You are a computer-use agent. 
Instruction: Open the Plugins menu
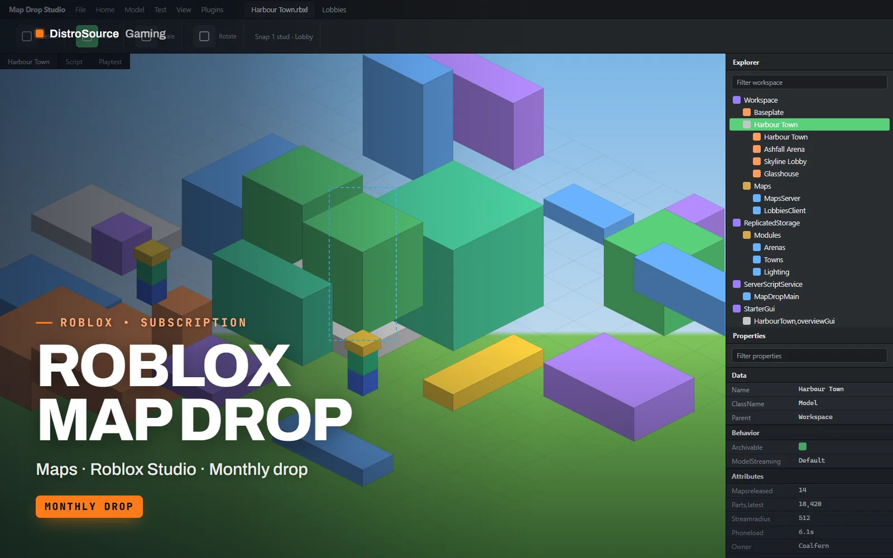pyautogui.click(x=212, y=9)
